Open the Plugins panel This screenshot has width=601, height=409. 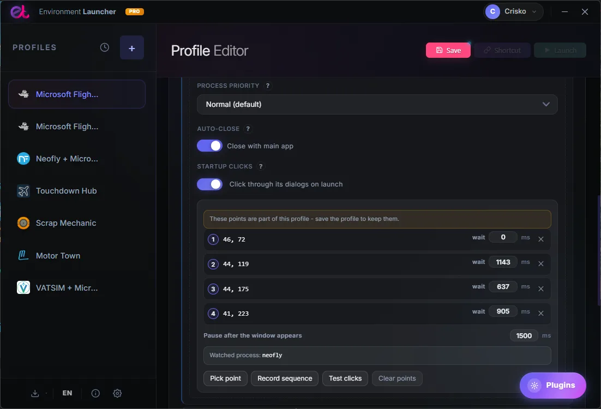point(552,385)
